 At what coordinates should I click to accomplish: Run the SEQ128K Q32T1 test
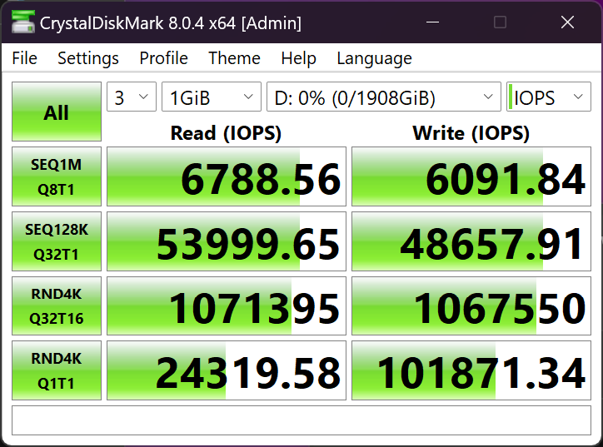(57, 241)
